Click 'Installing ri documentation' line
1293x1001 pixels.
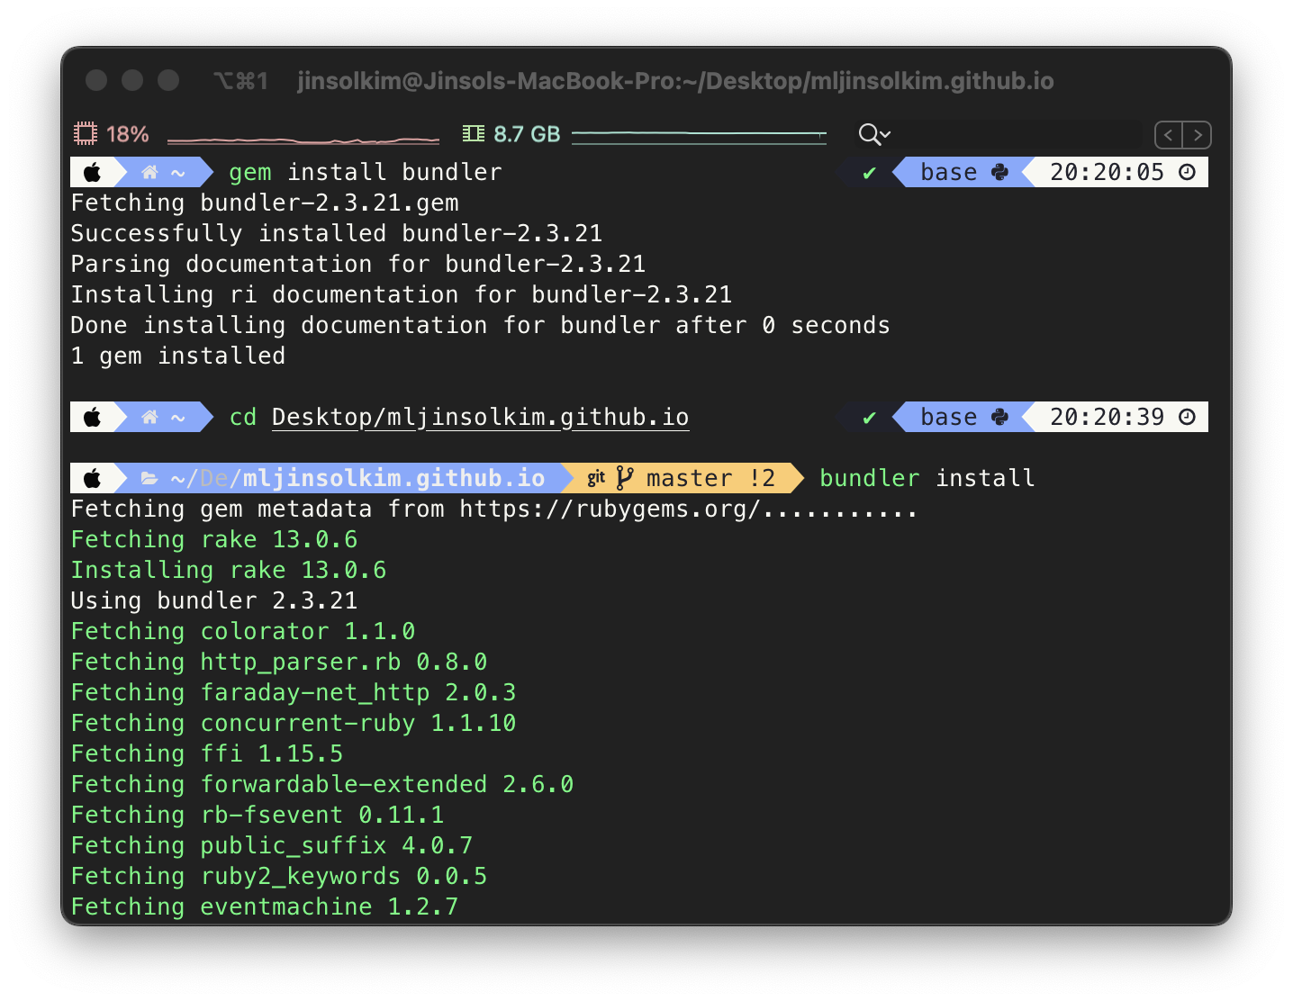pyautogui.click(x=402, y=295)
